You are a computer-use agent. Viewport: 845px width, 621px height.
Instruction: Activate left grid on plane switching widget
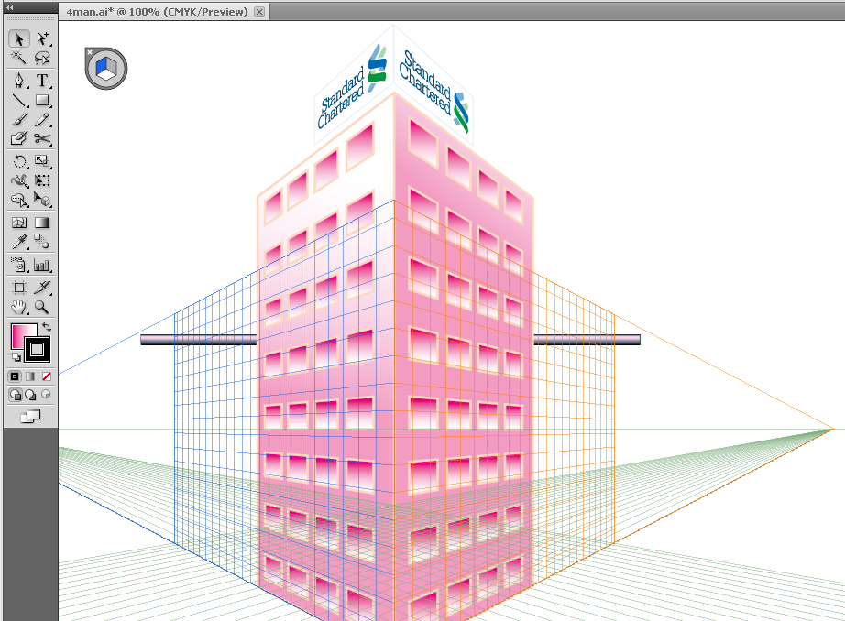100,68
